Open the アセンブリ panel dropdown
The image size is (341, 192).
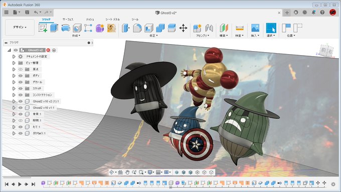pos(203,36)
